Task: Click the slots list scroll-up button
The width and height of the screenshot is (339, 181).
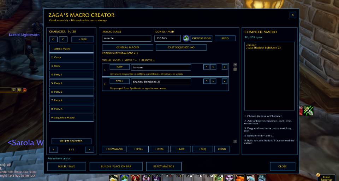Action: click(x=235, y=65)
